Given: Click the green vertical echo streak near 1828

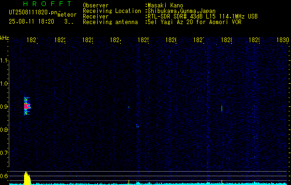Looking at the screenshot, I should coord(222,109).
